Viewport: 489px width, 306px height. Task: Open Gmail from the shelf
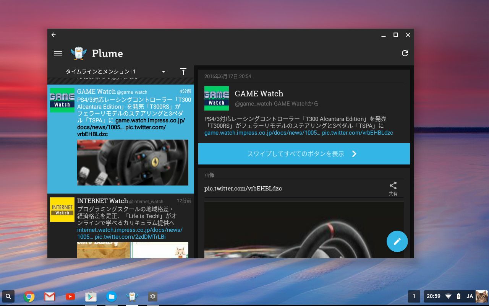50,296
